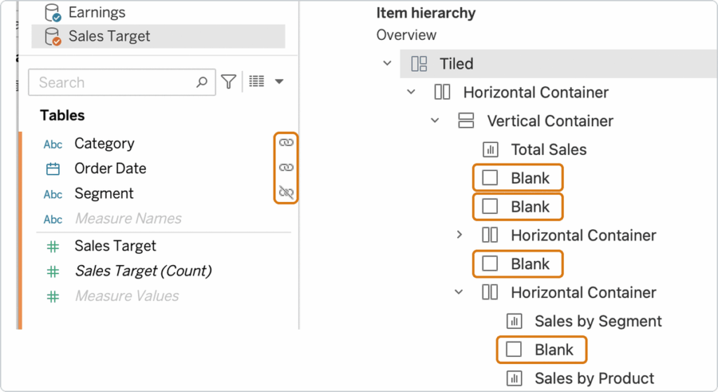Collapse the Tiled node chevron

tap(387, 63)
